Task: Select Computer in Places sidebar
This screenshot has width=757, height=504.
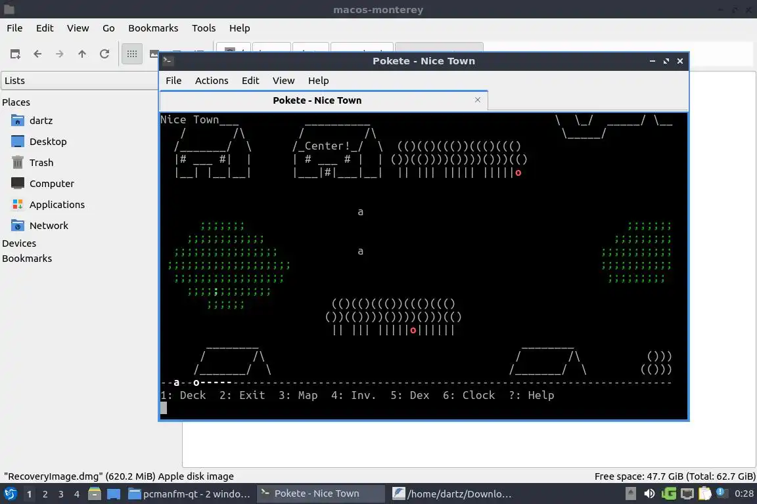Action: pos(43,183)
